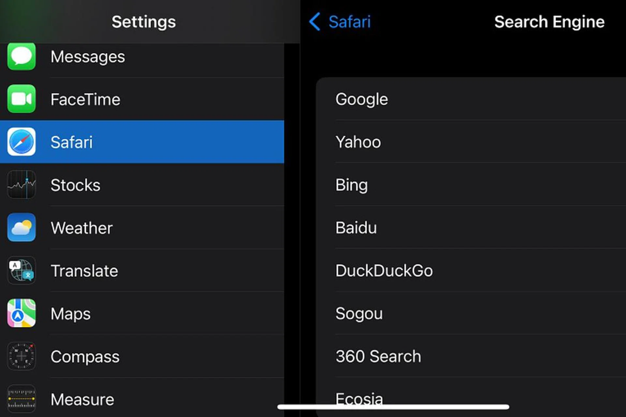Tap the Messages app icon
Screen dimensions: 626x417
(22, 57)
